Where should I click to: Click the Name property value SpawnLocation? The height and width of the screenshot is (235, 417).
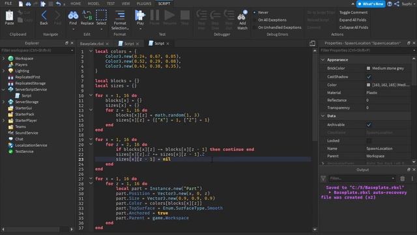(x=379, y=148)
